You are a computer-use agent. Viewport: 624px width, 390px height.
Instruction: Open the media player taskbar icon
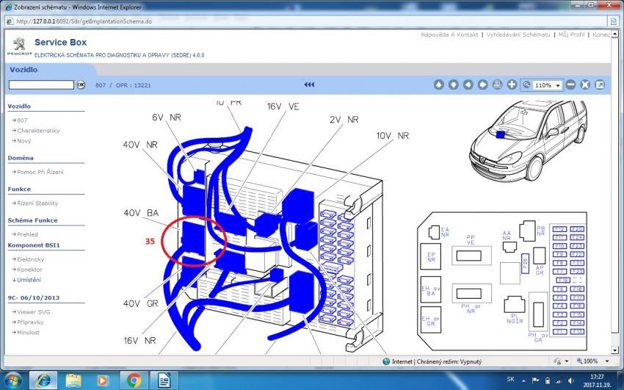click(x=102, y=380)
